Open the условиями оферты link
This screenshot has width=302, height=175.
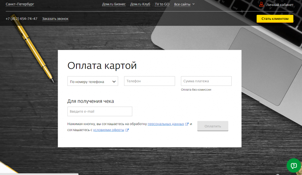108,130
